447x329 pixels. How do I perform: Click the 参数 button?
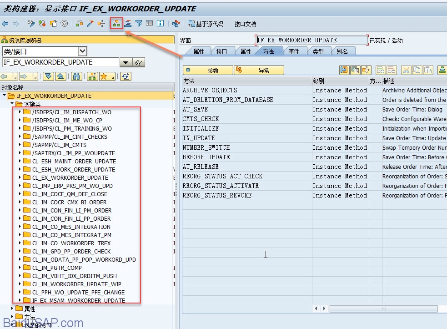[208, 70]
